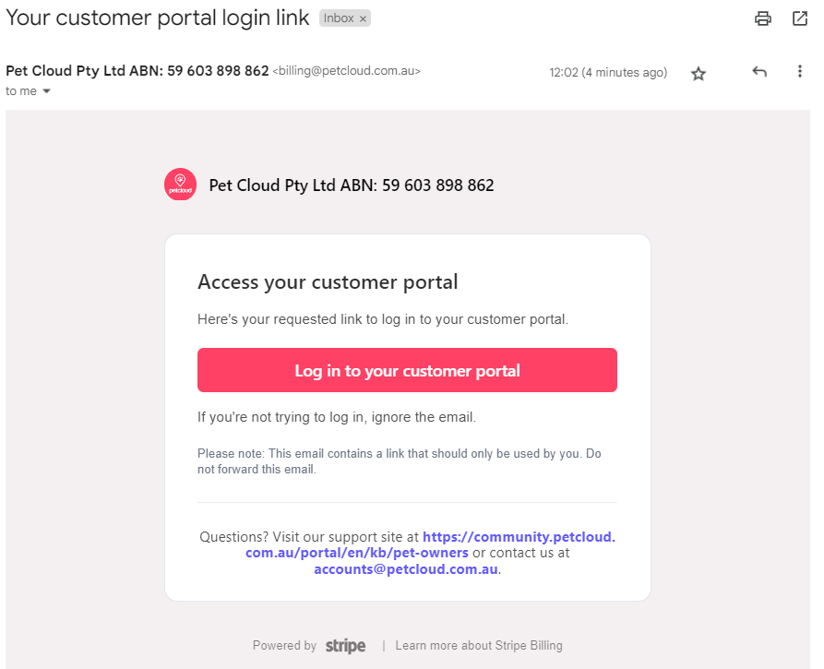
Task: Open the three-dot more options menu
Action: 799,71
